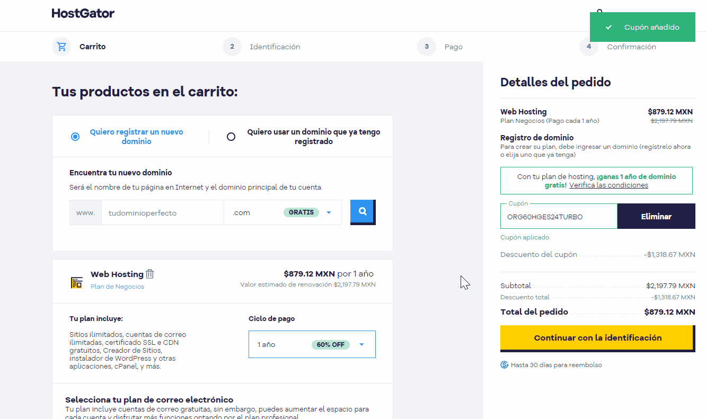Click the Subtotal amount $2,197.79 MXN

click(670, 286)
